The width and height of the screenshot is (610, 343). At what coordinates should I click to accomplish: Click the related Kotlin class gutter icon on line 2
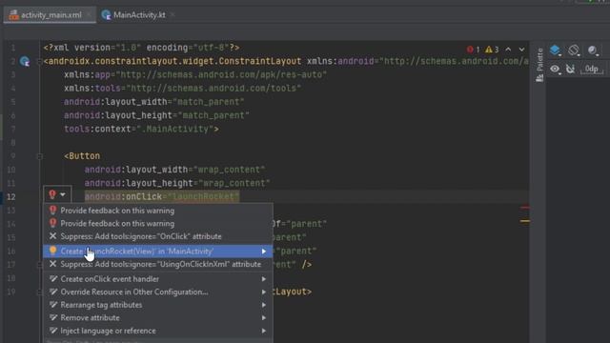pos(25,61)
